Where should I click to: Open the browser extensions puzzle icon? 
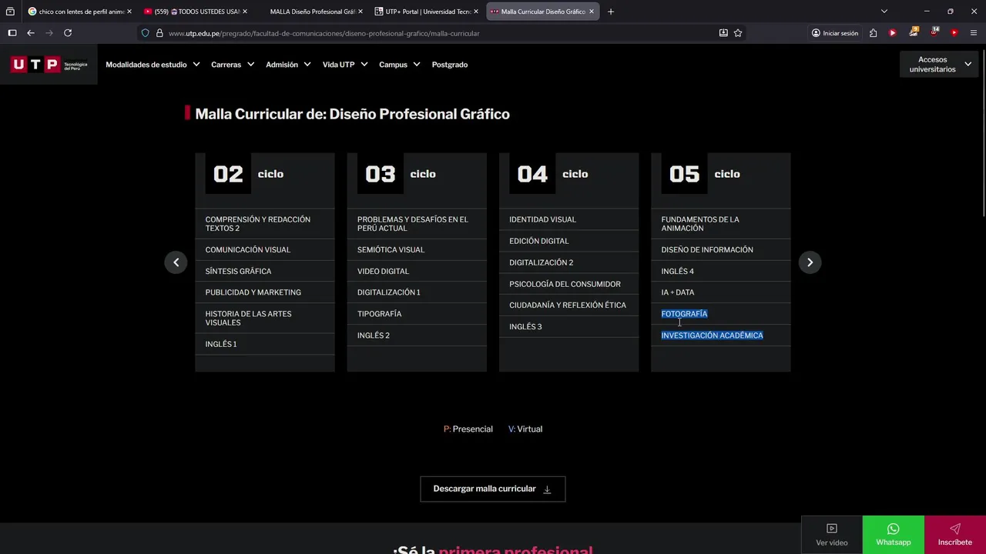click(x=873, y=33)
